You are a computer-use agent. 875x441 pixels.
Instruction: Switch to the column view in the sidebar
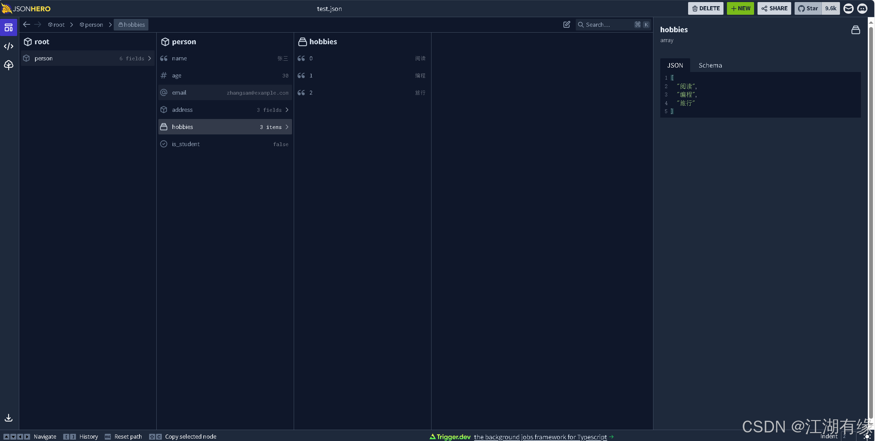pyautogui.click(x=9, y=27)
